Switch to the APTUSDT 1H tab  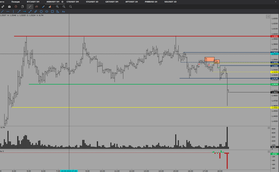(x=132, y=2)
